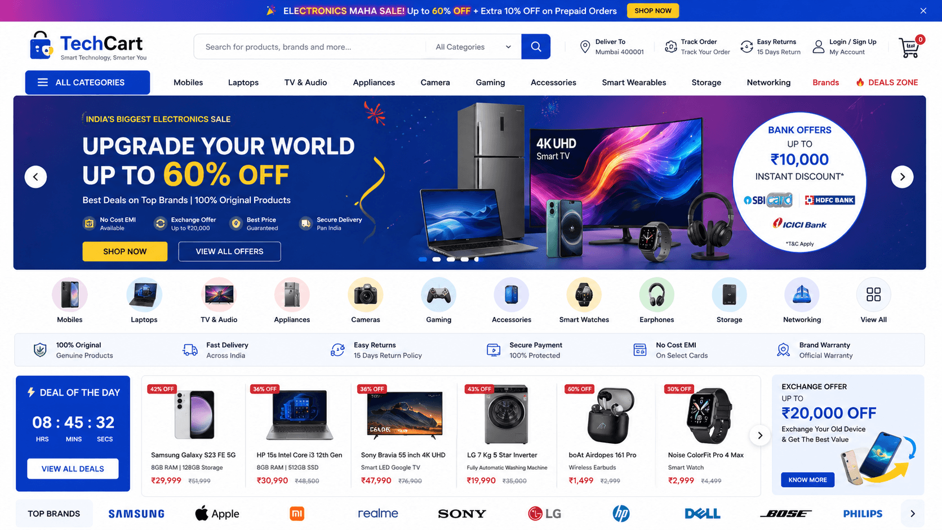Show next deals with the arrow
Screen dimensions: 942x530
760,435
